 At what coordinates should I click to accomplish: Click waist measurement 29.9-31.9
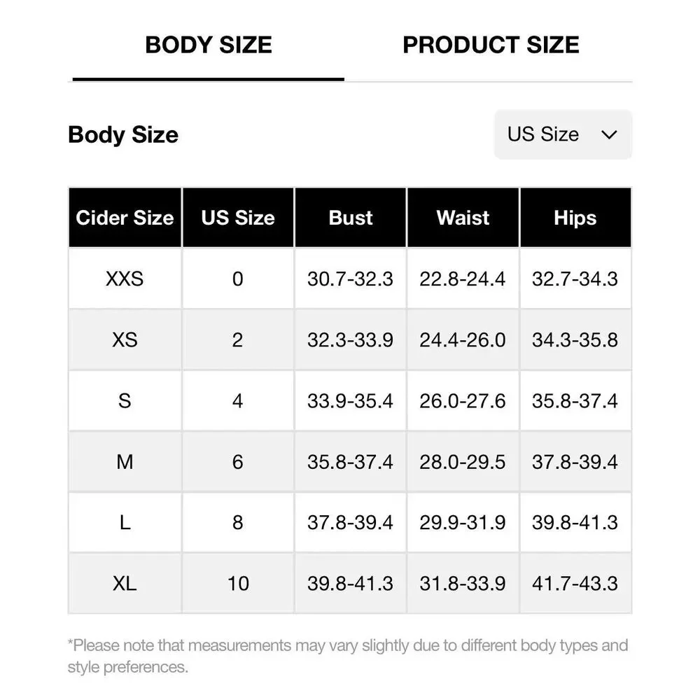pyautogui.click(x=463, y=523)
